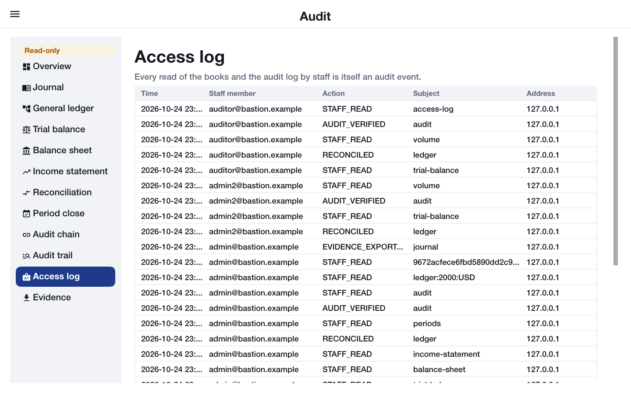Select the Access log menu item
The image size is (631, 394).
[x=65, y=277]
